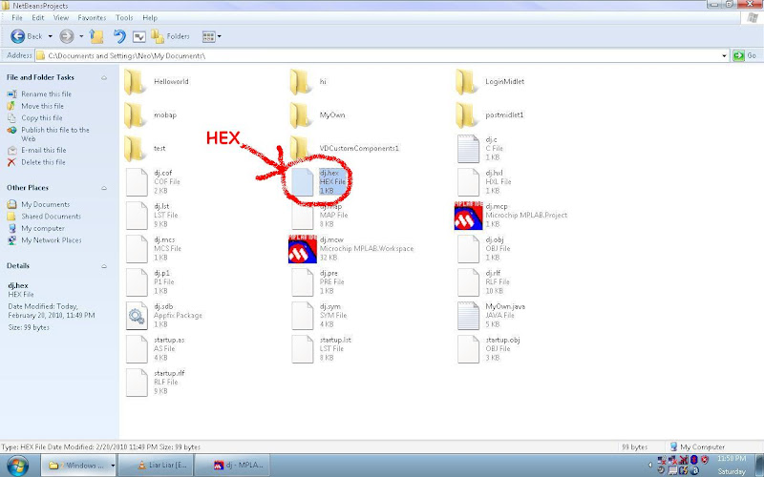
Task: Click Rename this file link
Action: click(x=46, y=93)
